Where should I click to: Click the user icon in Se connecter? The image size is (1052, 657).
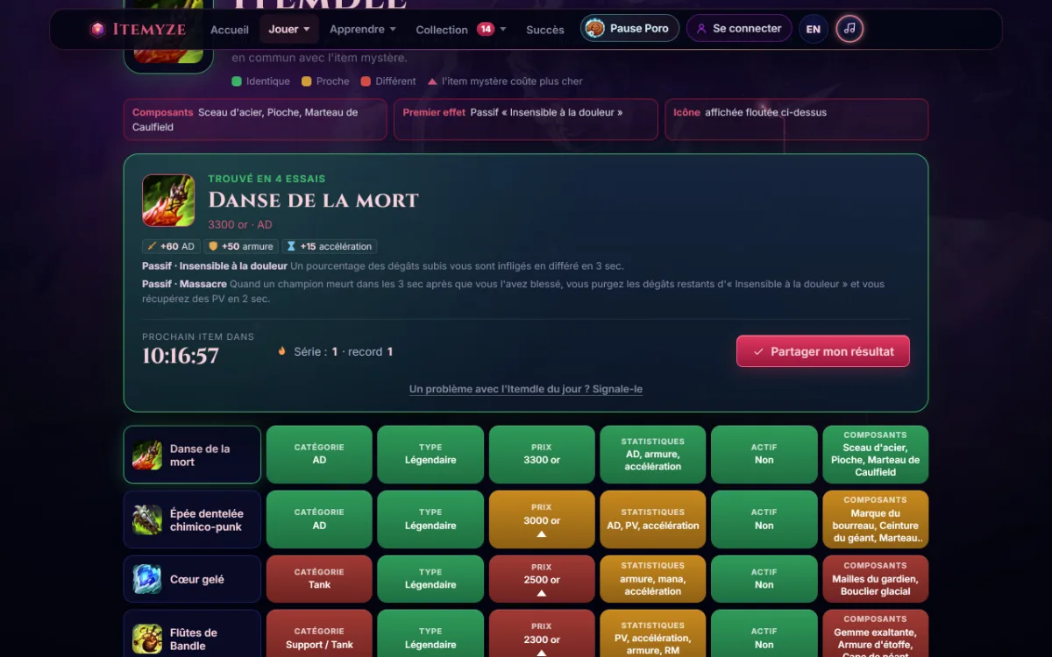[x=701, y=29]
